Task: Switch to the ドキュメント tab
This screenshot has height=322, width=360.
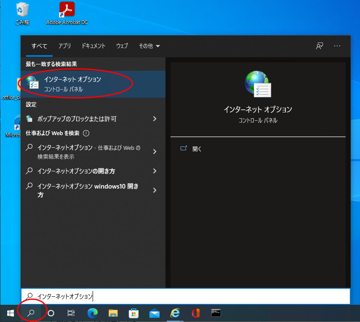Action: click(93, 46)
